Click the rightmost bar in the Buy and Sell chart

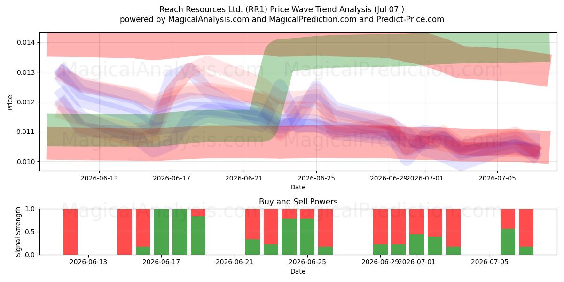(526, 232)
